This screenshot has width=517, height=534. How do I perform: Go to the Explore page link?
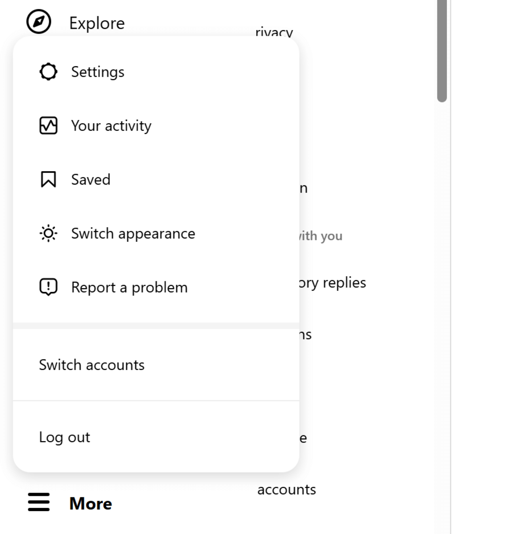(97, 23)
